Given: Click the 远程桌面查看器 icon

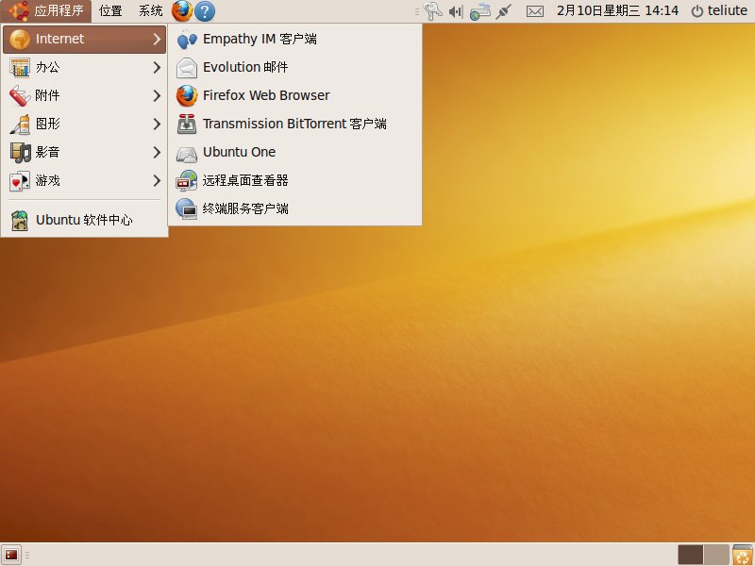Looking at the screenshot, I should click(x=186, y=181).
